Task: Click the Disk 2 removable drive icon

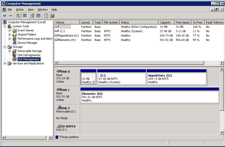Action: pyautogui.click(x=59, y=108)
